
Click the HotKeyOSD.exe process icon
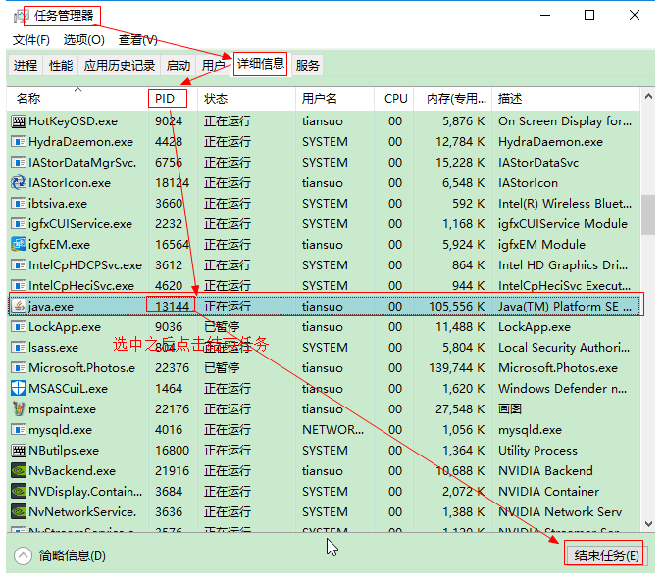[x=19, y=121]
